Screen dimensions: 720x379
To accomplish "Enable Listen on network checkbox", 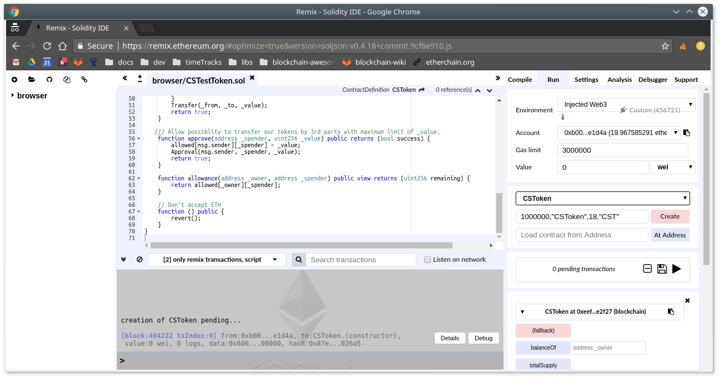I will pyautogui.click(x=428, y=260).
